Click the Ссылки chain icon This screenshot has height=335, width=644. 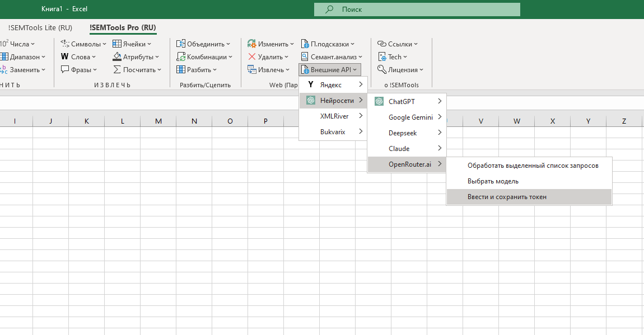pyautogui.click(x=382, y=44)
